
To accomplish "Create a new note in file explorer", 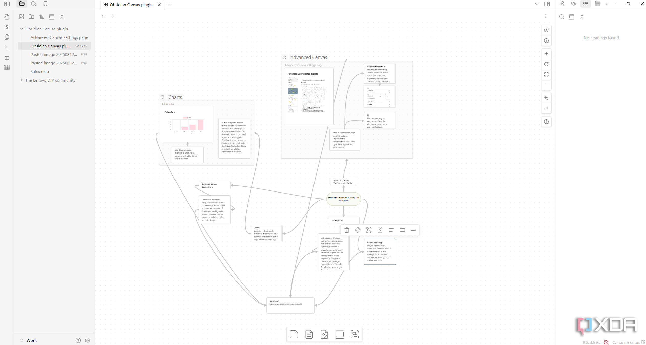I will pos(21,17).
